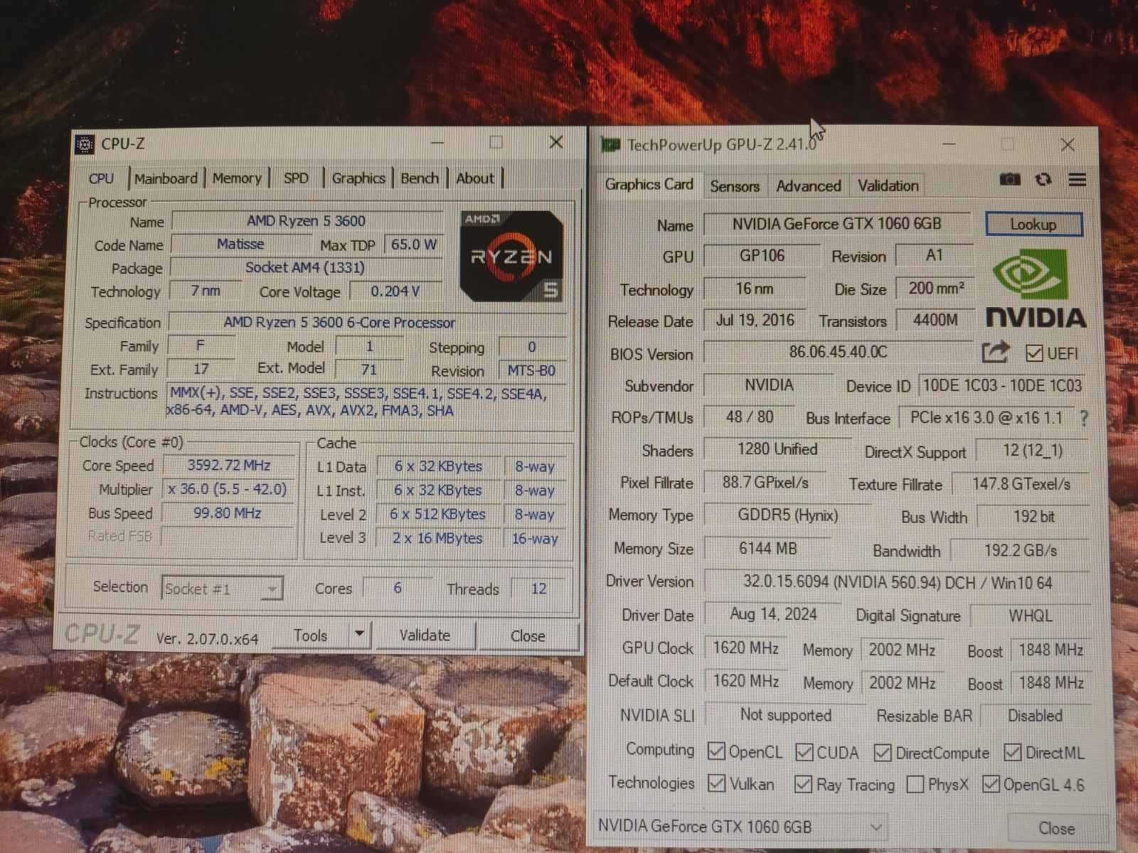1138x853 pixels.
Task: Click the Shaders value 1280 Unified
Action: 777,449
